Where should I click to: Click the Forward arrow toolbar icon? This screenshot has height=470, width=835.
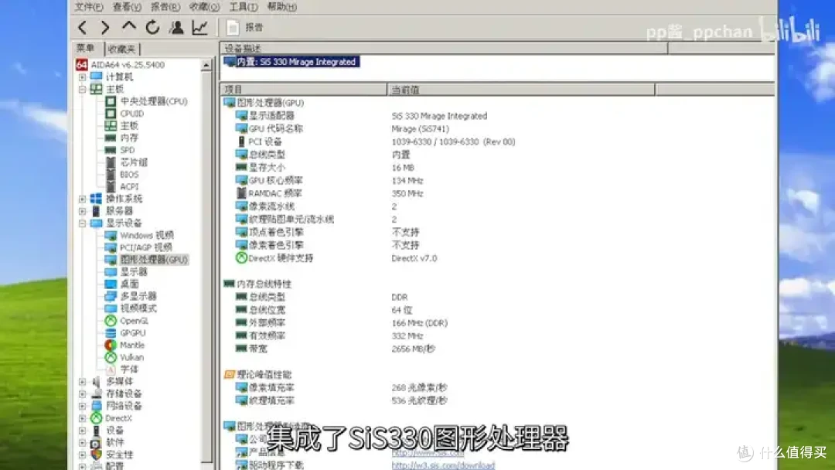click(105, 27)
